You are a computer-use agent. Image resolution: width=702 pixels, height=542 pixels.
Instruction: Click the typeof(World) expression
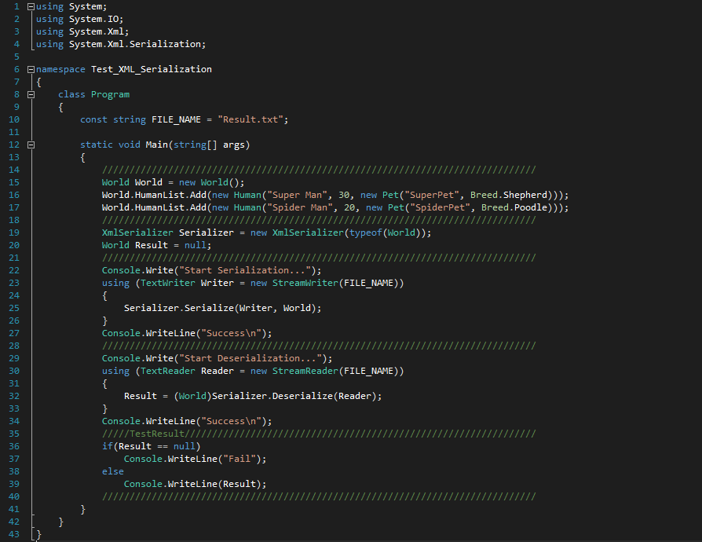386,232
